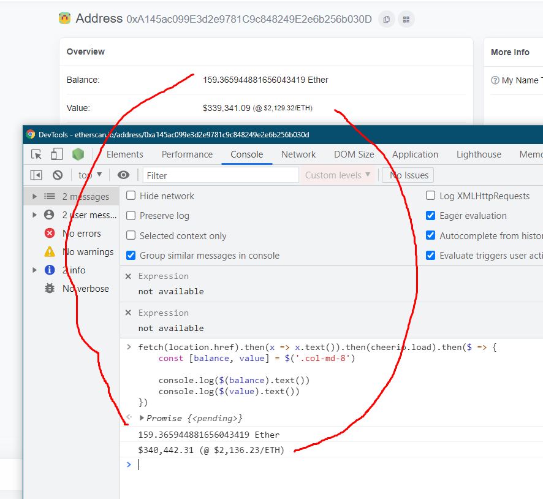Clear the console with the ban icon
The width and height of the screenshot is (543, 499).
point(58,175)
